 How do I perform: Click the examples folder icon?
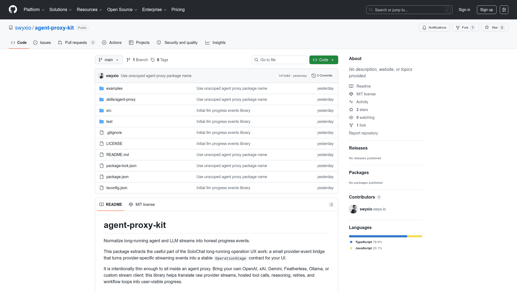point(102,88)
